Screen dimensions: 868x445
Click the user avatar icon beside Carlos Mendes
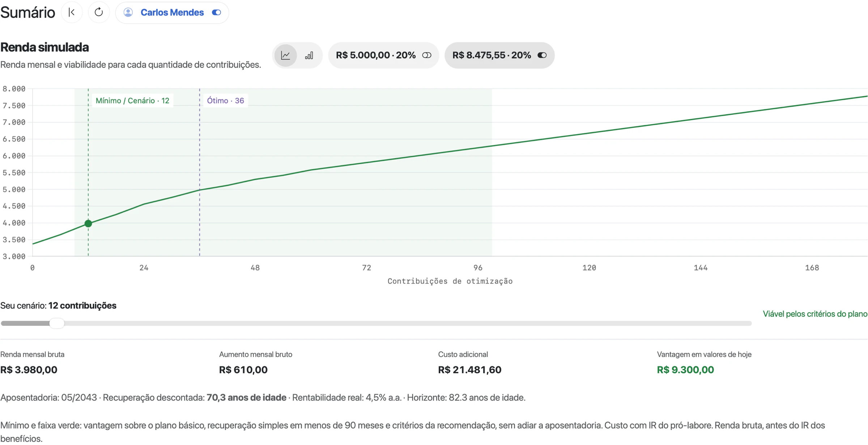pyautogui.click(x=128, y=12)
